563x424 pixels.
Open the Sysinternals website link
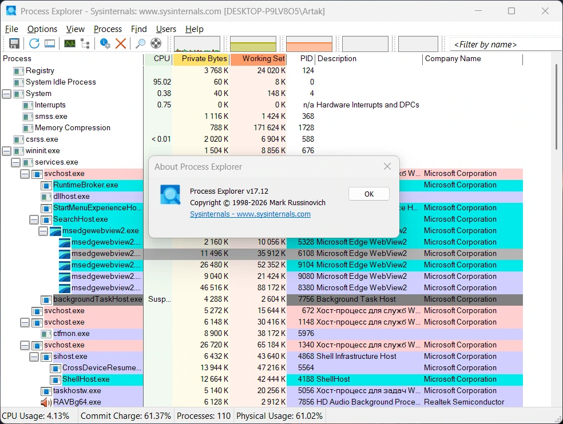250,214
